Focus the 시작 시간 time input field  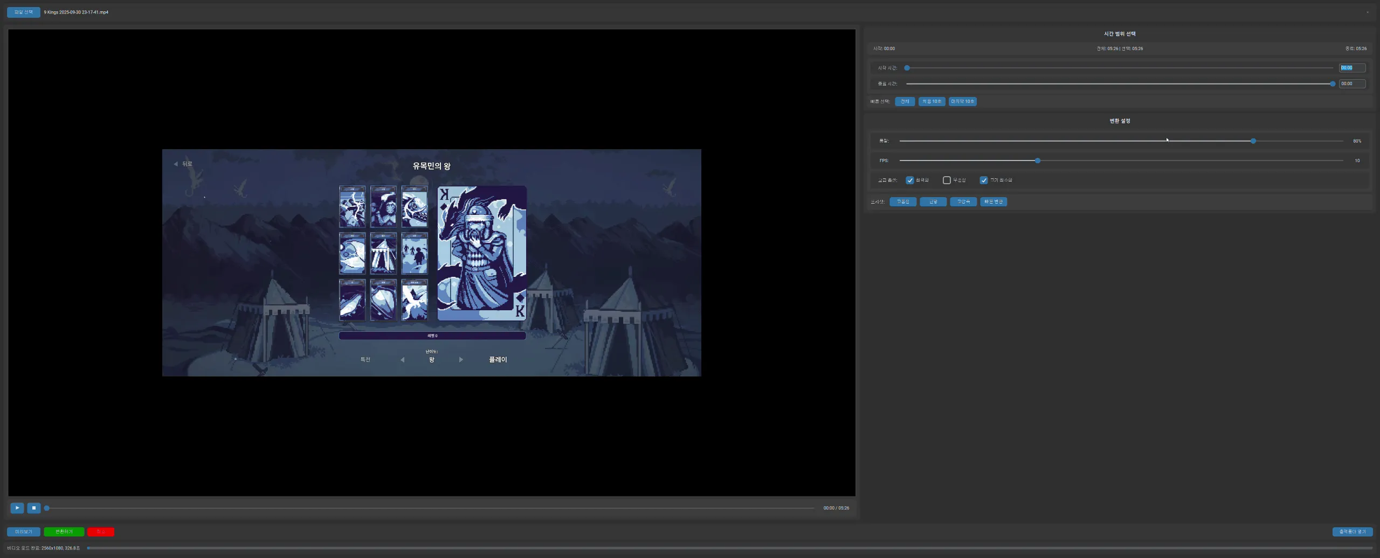(1353, 68)
